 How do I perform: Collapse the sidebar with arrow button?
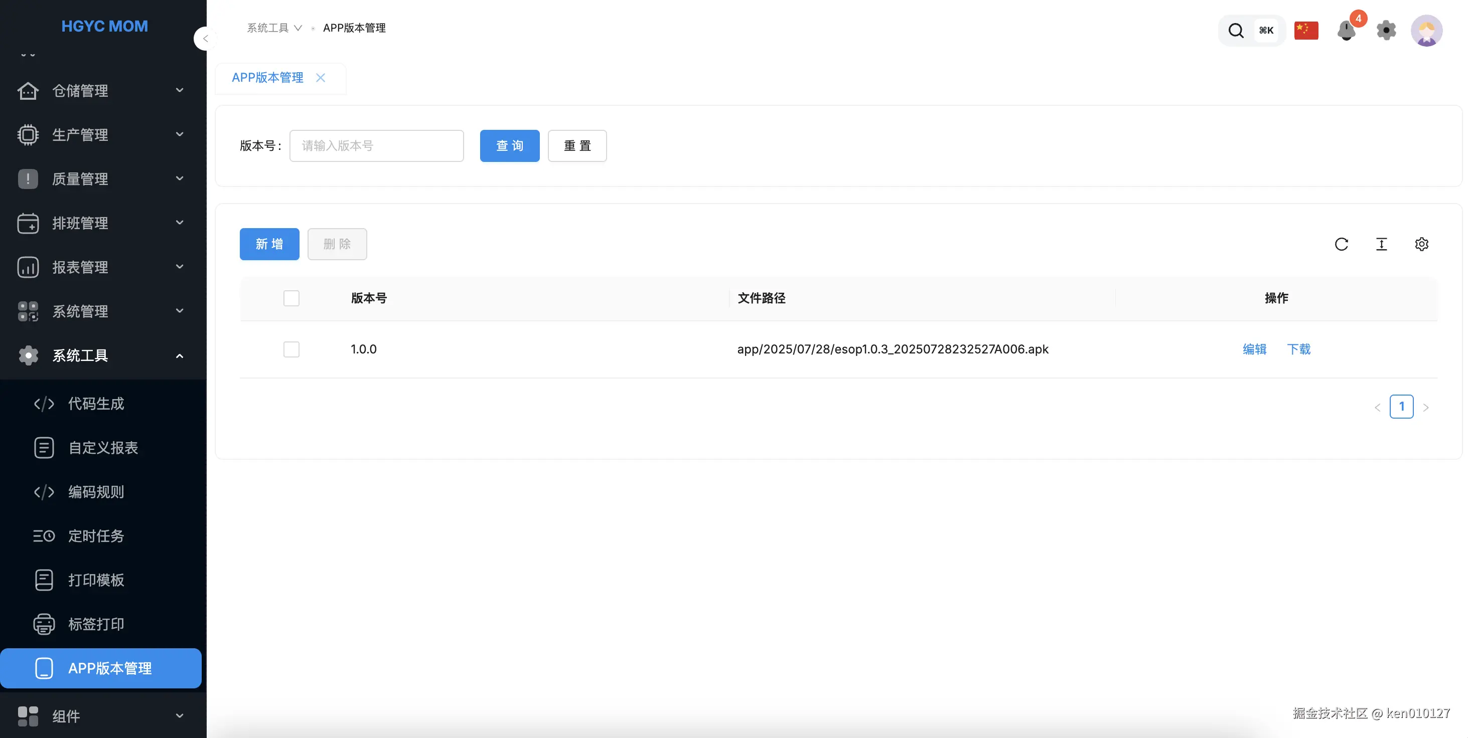point(205,39)
